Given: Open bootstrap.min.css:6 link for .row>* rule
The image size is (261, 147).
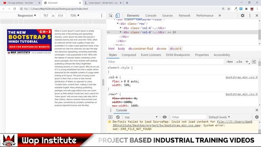Looking at the screenshot, I should (x=241, y=94).
